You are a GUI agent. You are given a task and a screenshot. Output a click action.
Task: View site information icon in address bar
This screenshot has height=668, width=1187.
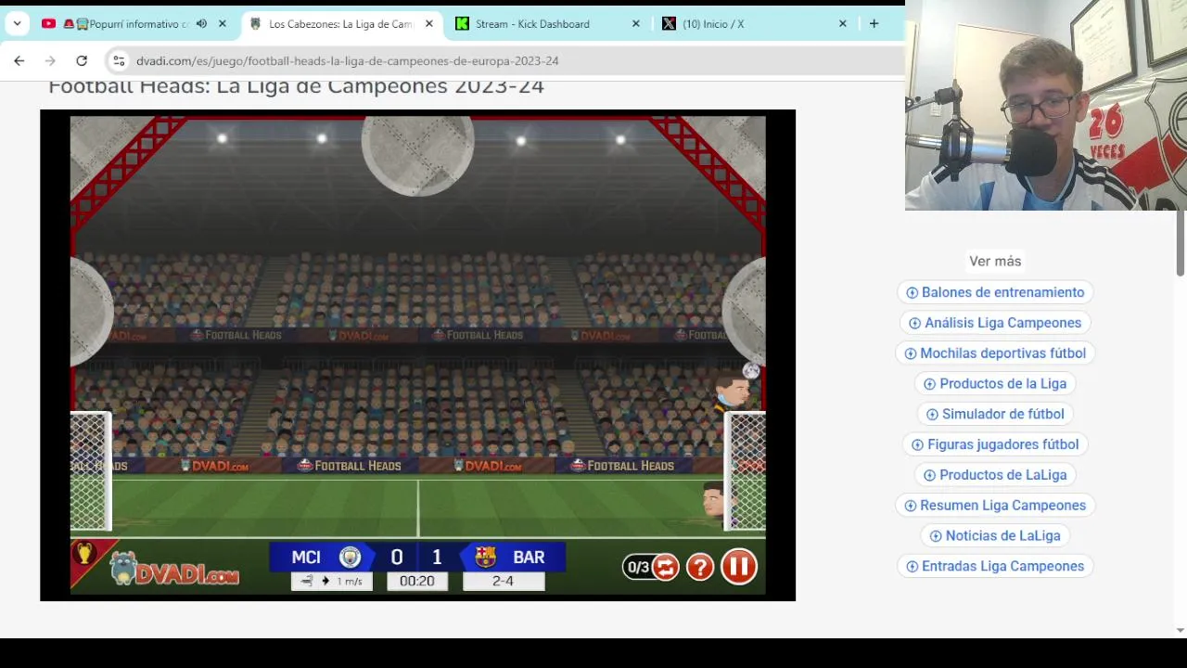(x=119, y=60)
